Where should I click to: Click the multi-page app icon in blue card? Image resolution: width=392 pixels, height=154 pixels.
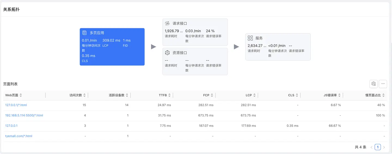pyautogui.click(x=84, y=33)
